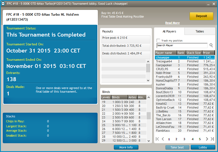Select player row Trezegue64
218x152 pixels.
click(x=185, y=61)
